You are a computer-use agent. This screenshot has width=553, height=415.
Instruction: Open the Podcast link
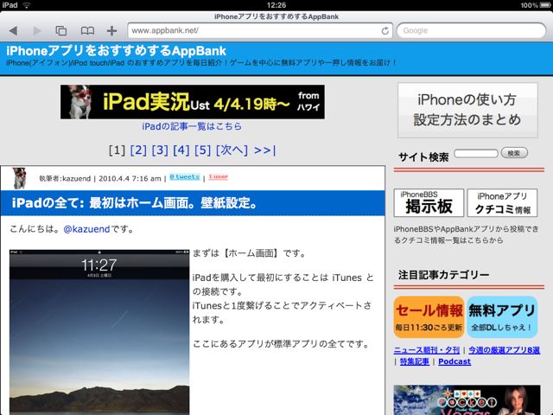(x=454, y=361)
